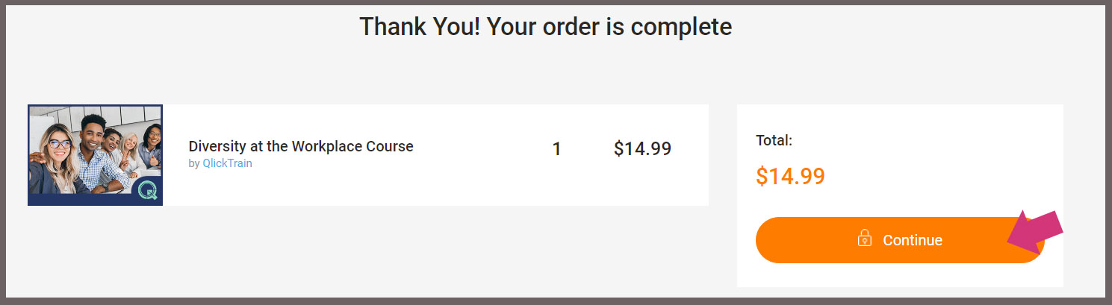This screenshot has height=305, width=1112.
Task: Click the orange Continue button
Action: click(900, 240)
